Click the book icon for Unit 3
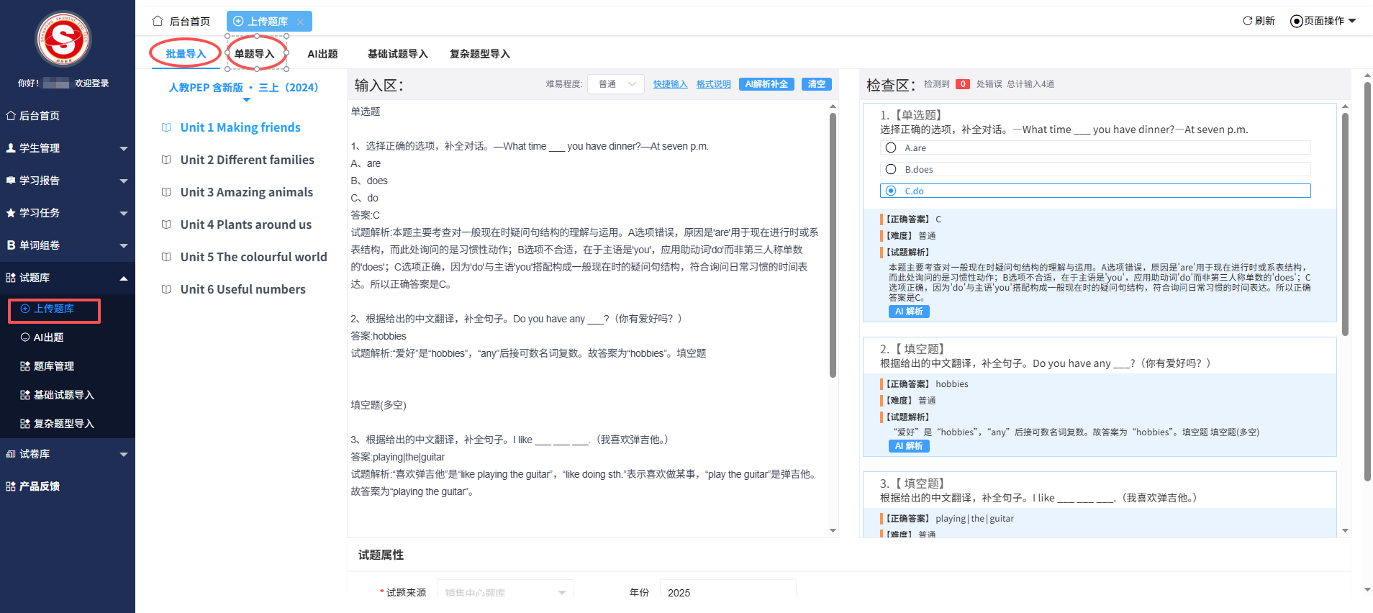1373x613 pixels. [166, 192]
